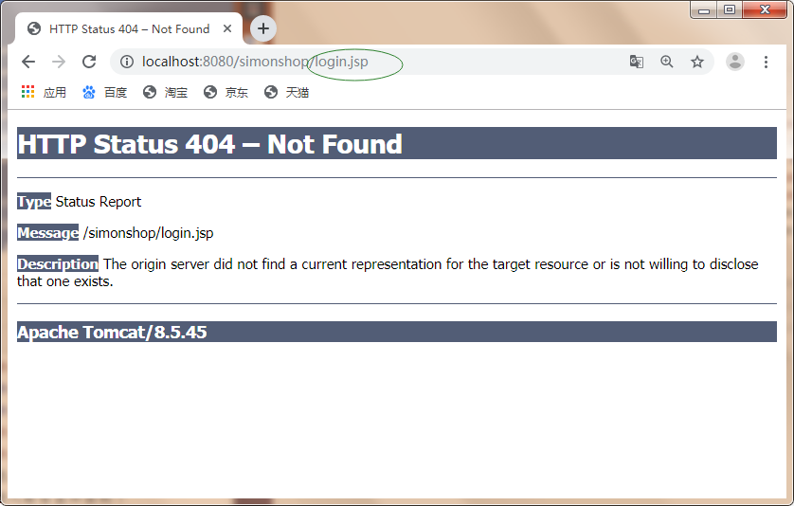Click the Description label
Image resolution: width=794 pixels, height=506 pixels.
point(58,263)
